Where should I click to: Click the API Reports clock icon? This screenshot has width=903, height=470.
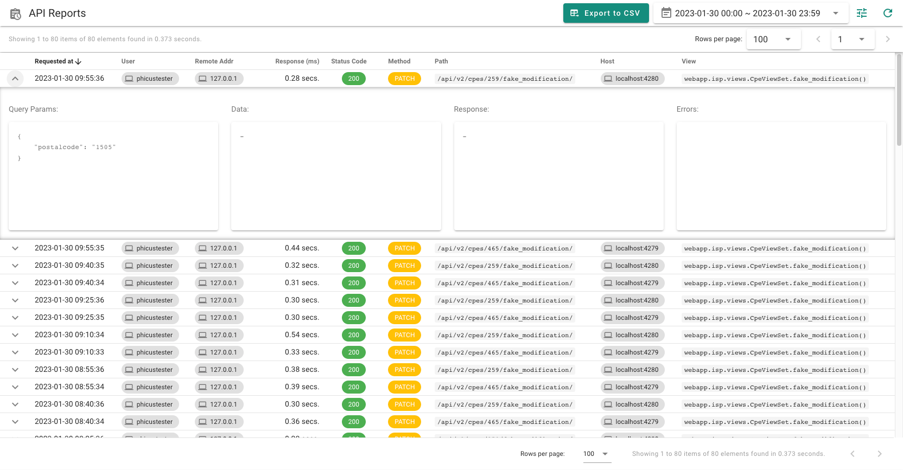[x=16, y=14]
